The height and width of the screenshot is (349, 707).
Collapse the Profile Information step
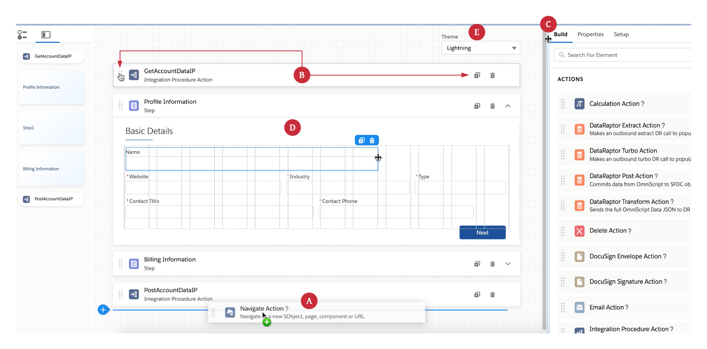tap(508, 106)
